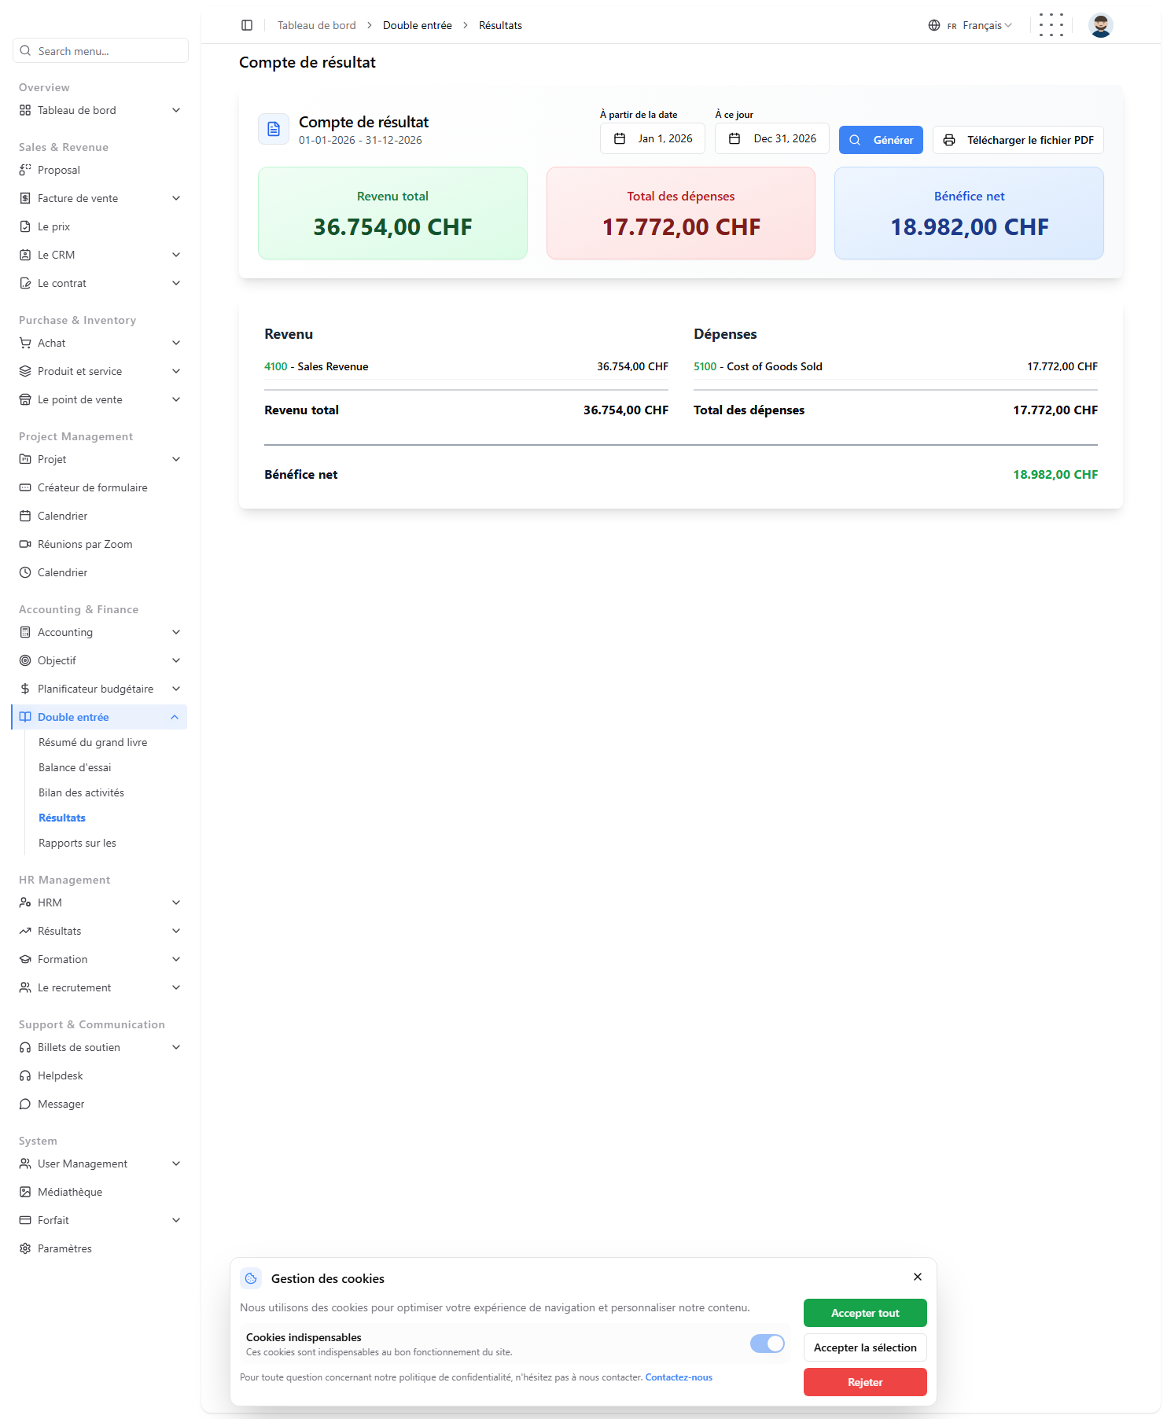Click the Objectif target icon
This screenshot has width=1167, height=1419.
[x=25, y=660]
